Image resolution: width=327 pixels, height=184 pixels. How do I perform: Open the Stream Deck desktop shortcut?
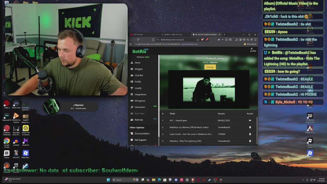point(16,105)
